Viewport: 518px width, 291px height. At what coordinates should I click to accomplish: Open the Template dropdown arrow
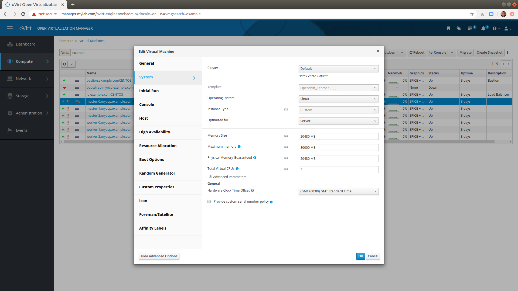(x=375, y=88)
